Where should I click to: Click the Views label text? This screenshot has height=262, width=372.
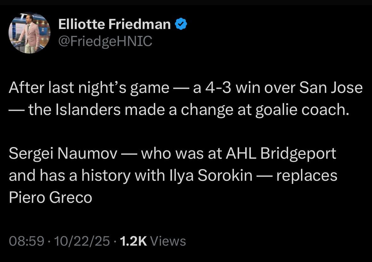(x=168, y=242)
